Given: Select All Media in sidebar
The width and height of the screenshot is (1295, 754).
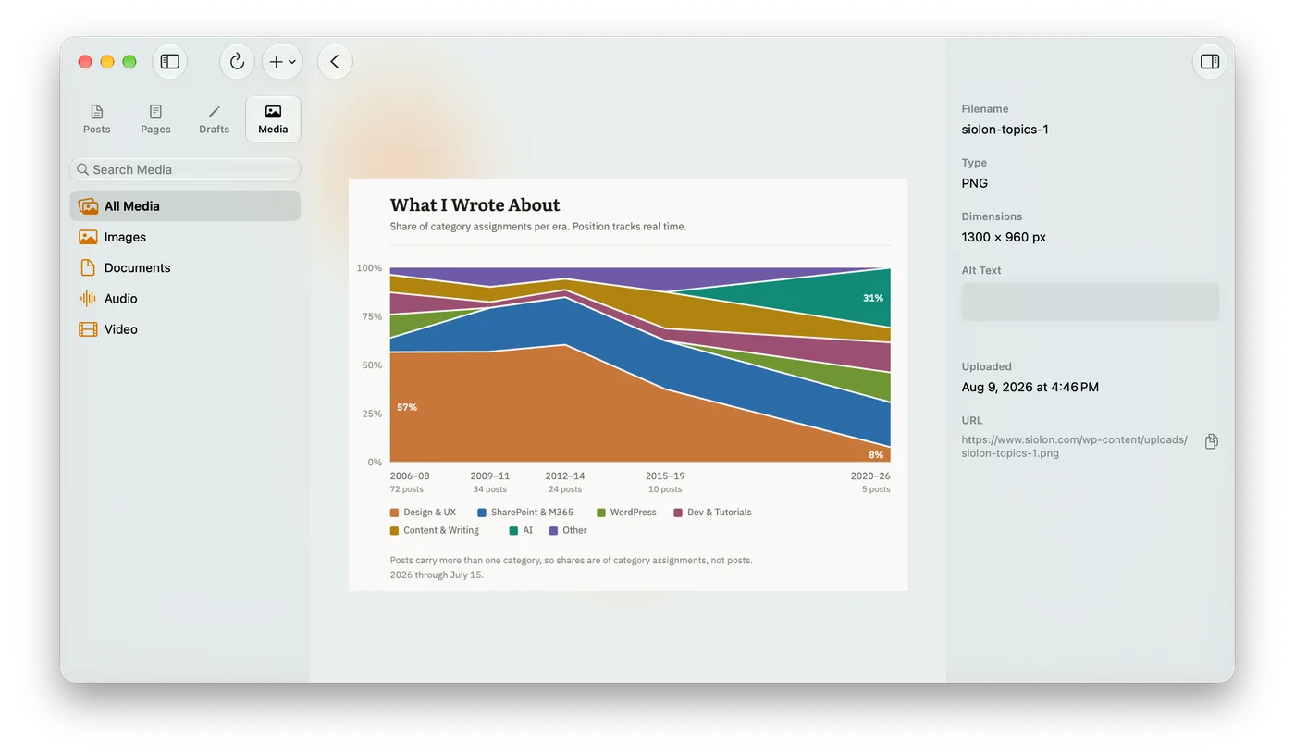Looking at the screenshot, I should click(185, 206).
